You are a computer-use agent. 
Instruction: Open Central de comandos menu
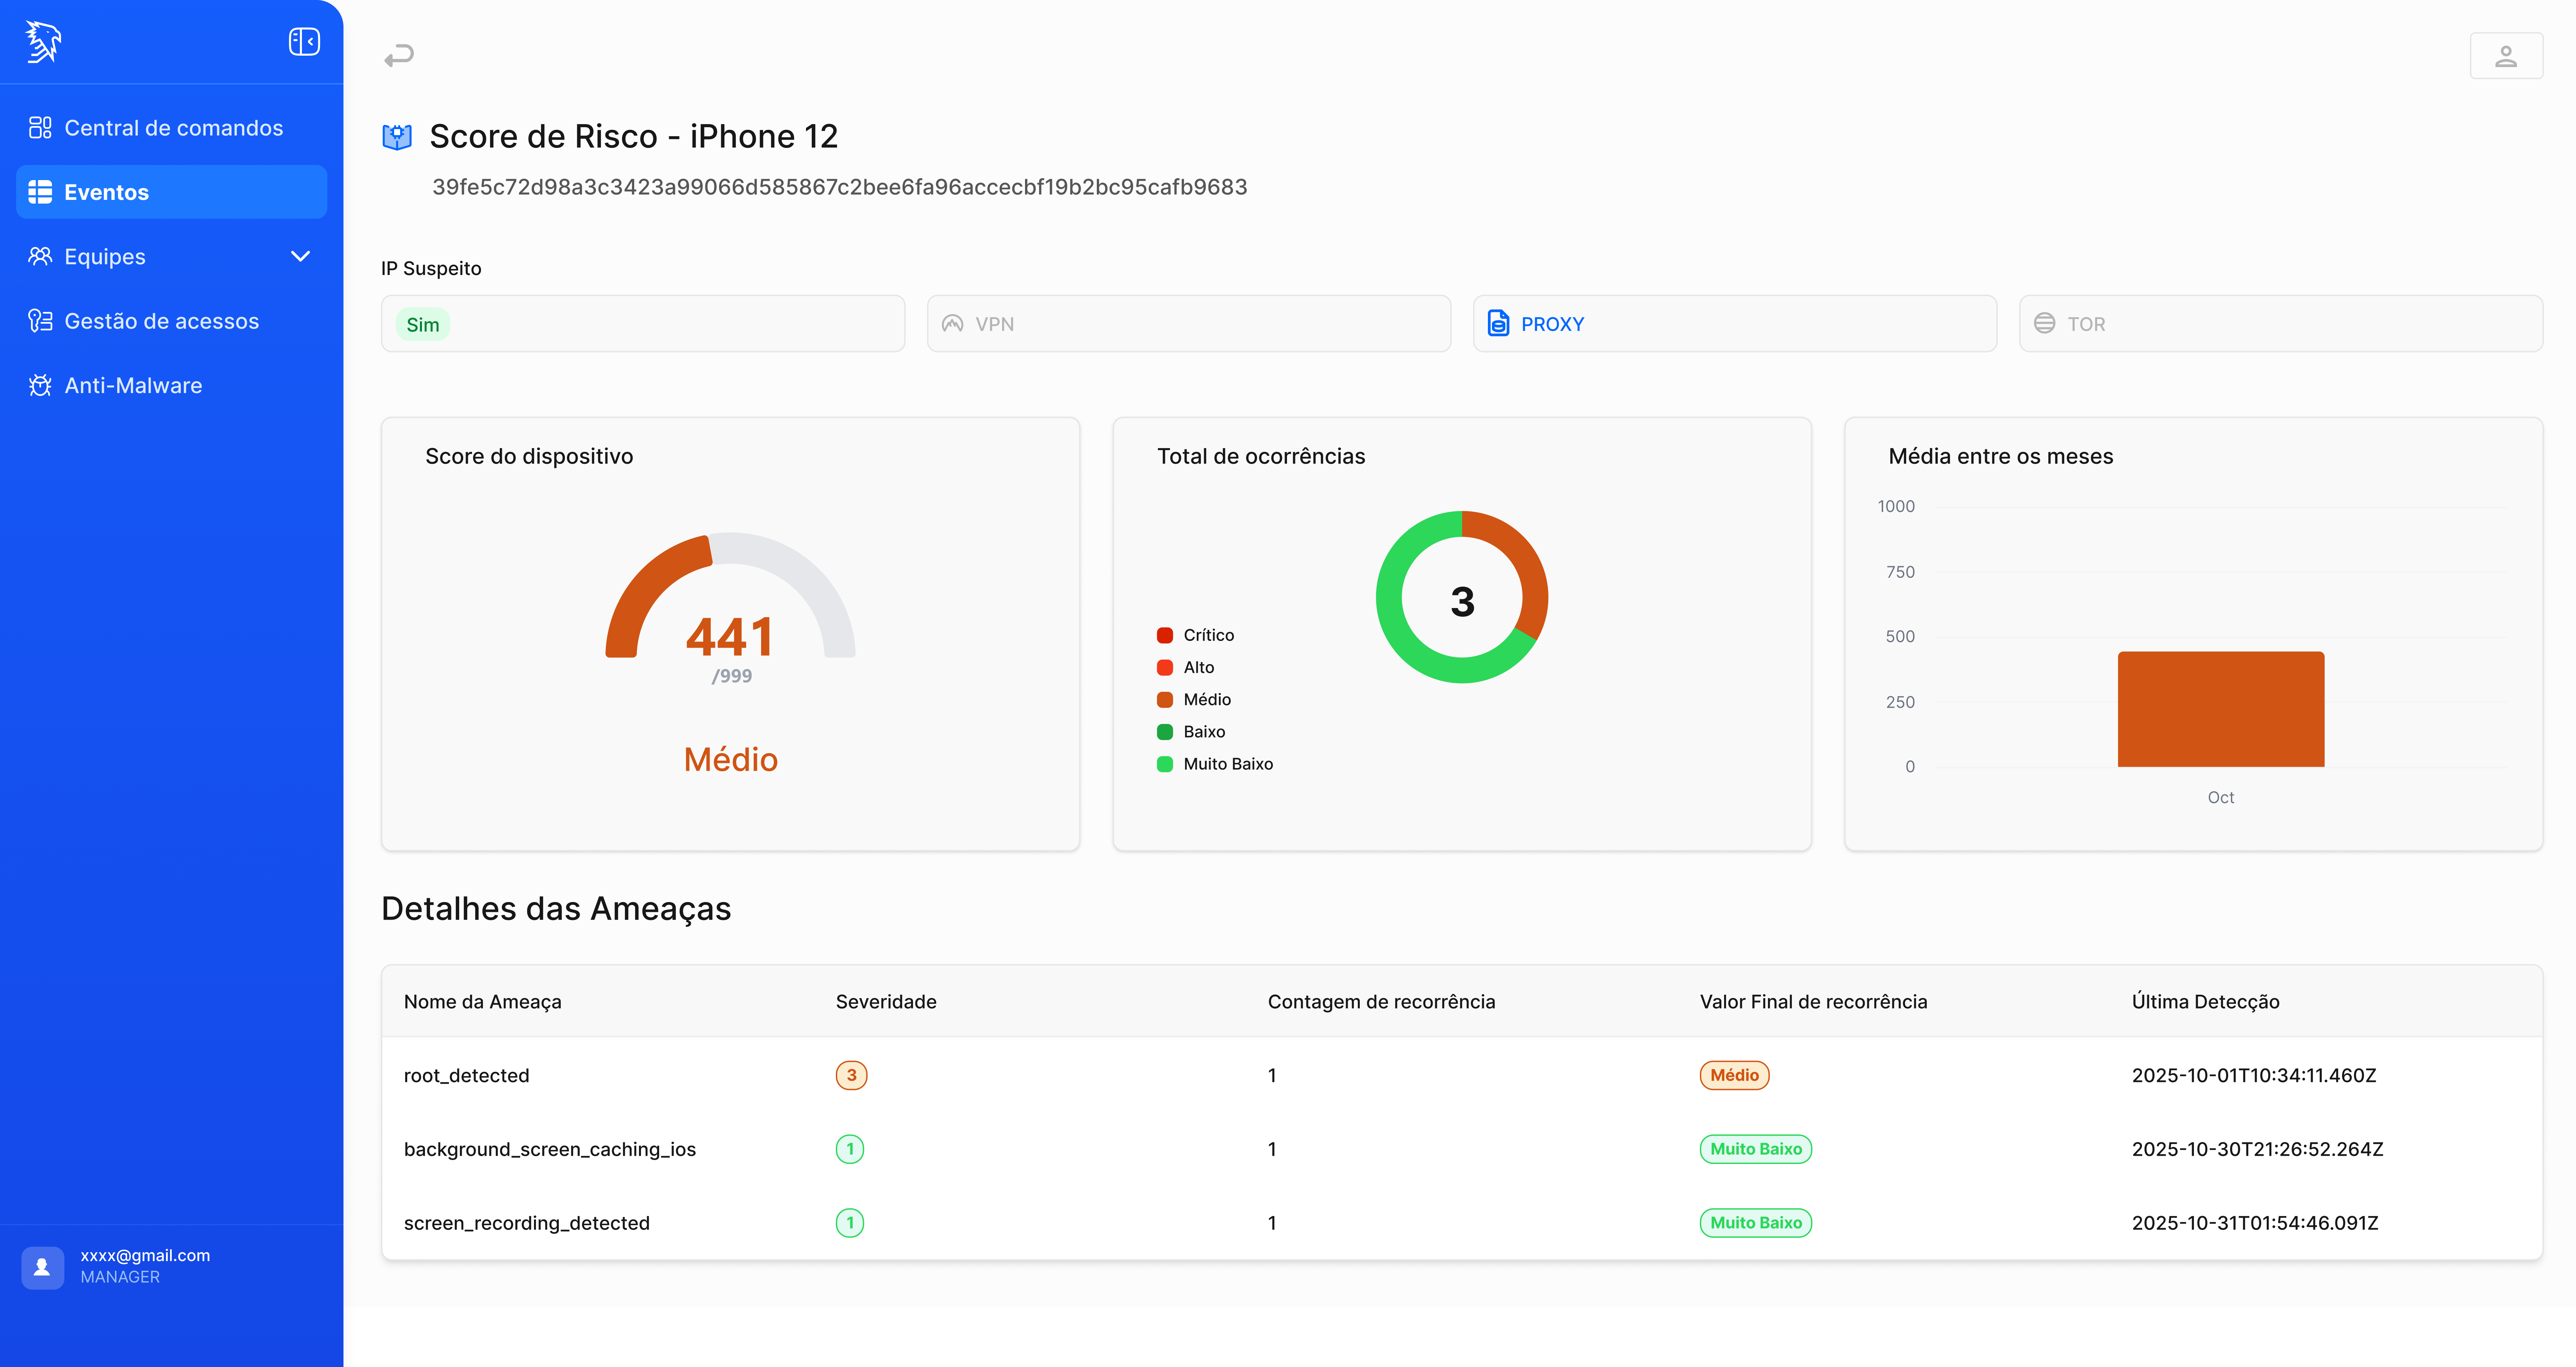(x=173, y=128)
